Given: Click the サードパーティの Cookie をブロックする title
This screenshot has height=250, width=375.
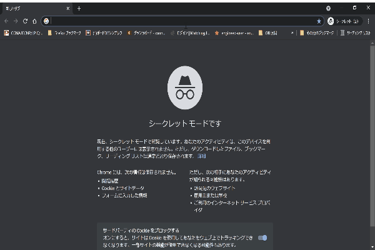Looking at the screenshot, I should coord(141,231).
